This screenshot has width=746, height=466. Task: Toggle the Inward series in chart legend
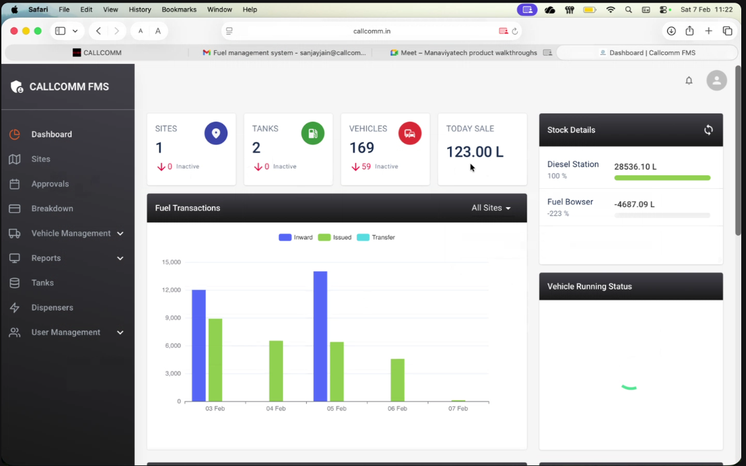295,237
